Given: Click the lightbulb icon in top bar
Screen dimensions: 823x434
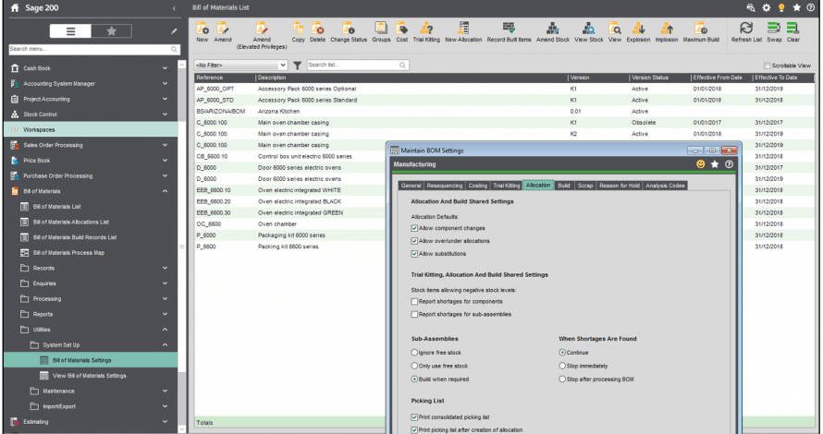Looking at the screenshot, I should 781,8.
